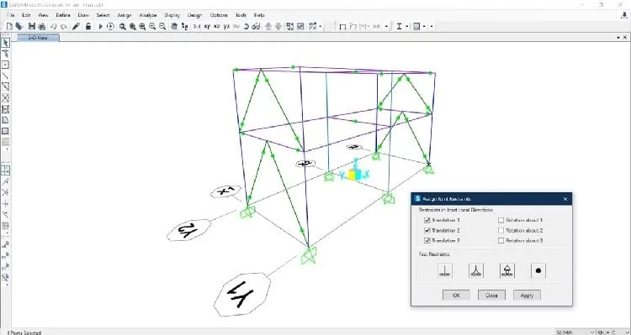Open the 3-D View window options dropdown arrow
Viewport: 631px width, 335px height.
tap(618, 37)
